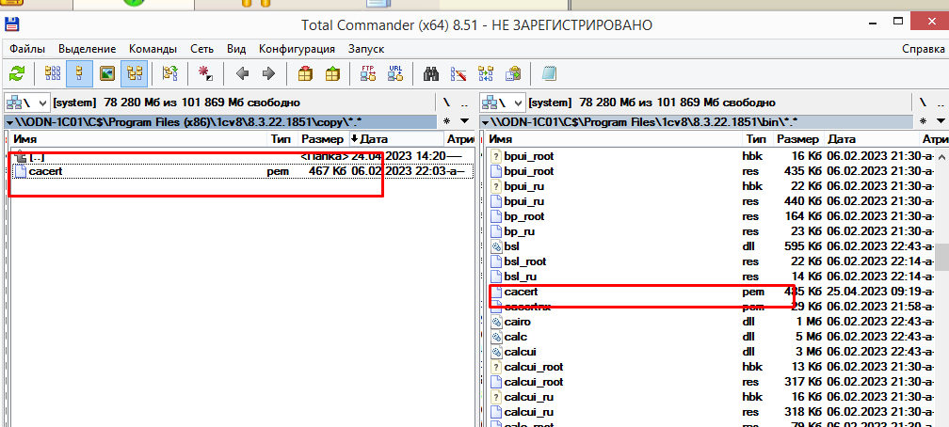Image resolution: width=949 pixels, height=427 pixels.
Task: Go forward with right arrow icon
Action: (x=268, y=73)
